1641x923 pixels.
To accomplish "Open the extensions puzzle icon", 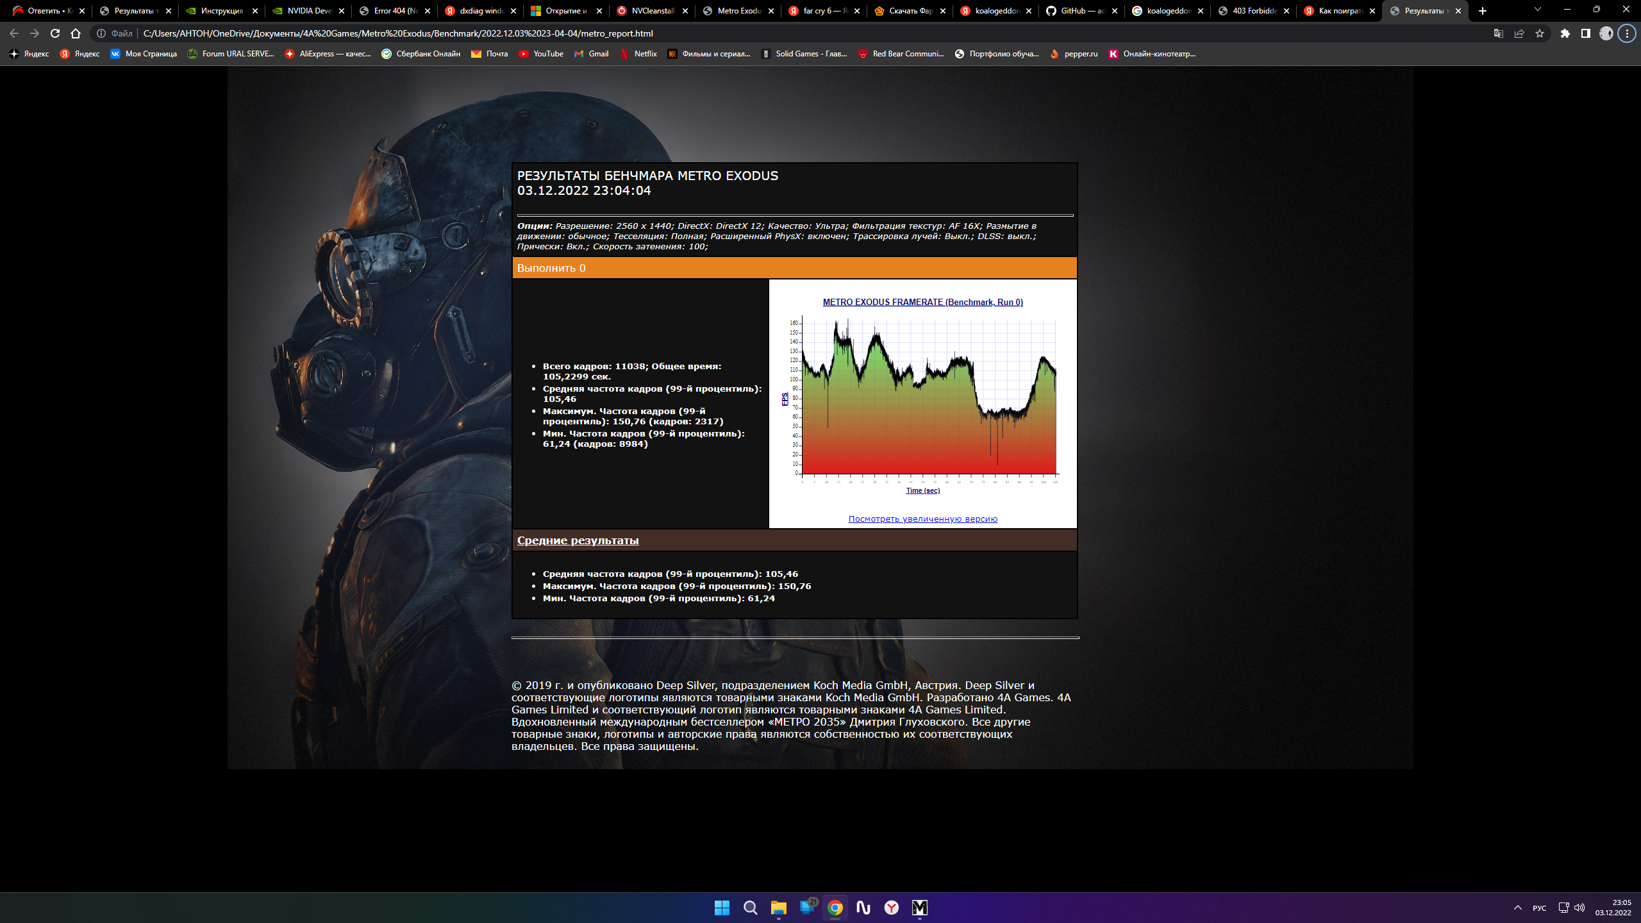I will click(1565, 33).
